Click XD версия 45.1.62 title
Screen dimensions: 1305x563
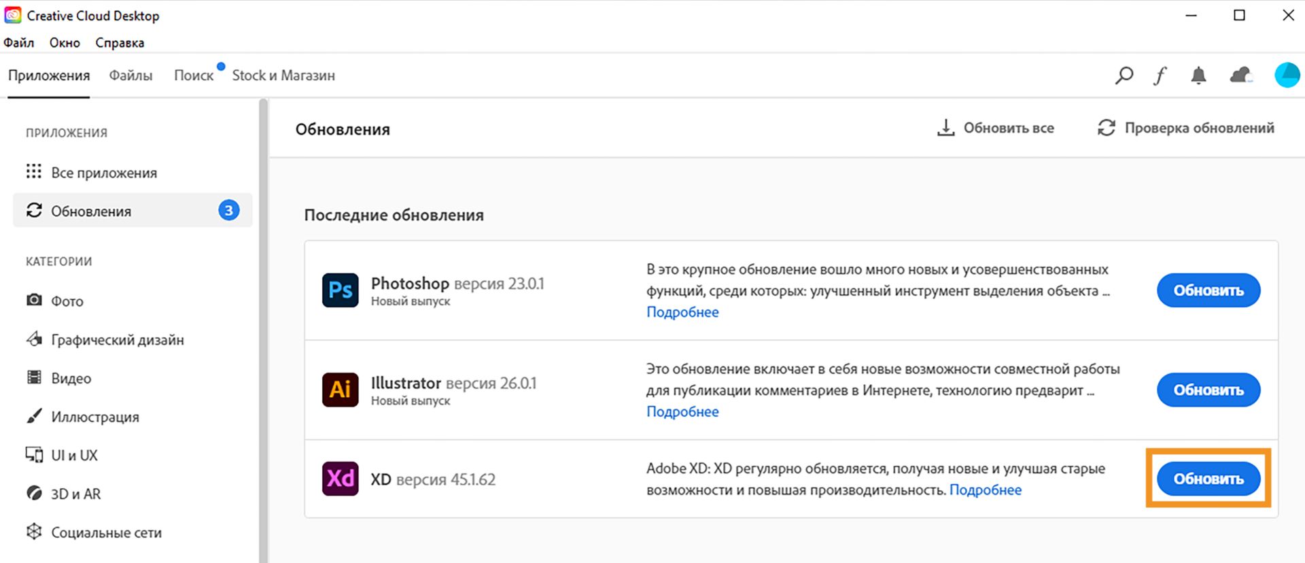(433, 479)
